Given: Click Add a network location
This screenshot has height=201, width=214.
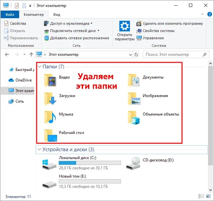Looking at the screenshot, I should tap(77, 38).
